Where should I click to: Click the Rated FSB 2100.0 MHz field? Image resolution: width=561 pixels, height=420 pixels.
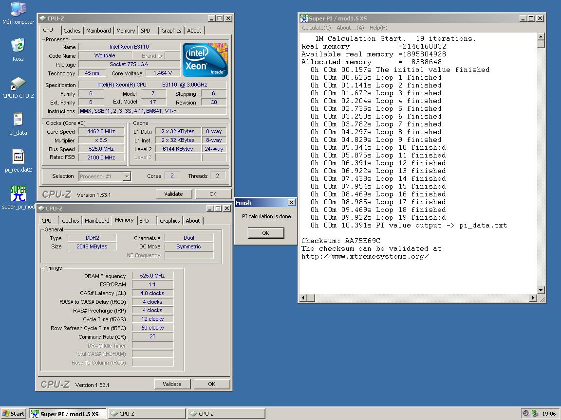(101, 157)
